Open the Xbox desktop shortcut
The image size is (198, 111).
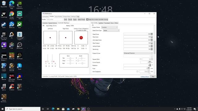pos(19,25)
